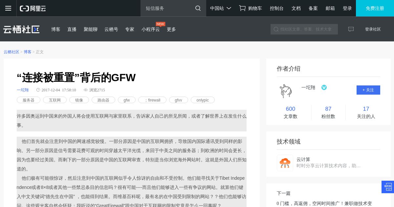Click the sidebar author name 一坨翔
The width and height of the screenshot is (394, 207).
[308, 87]
